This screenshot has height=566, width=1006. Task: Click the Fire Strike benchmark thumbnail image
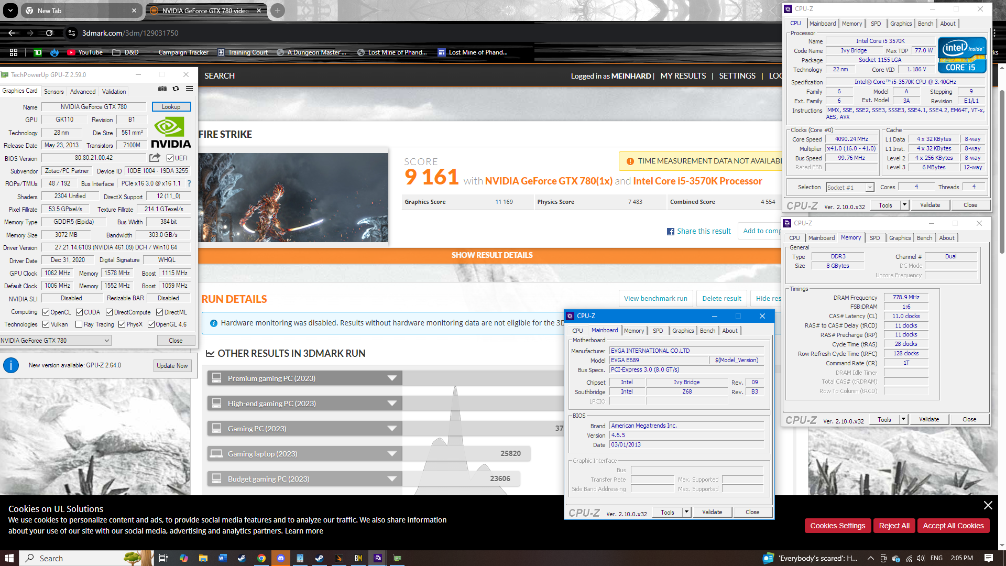tap(293, 198)
